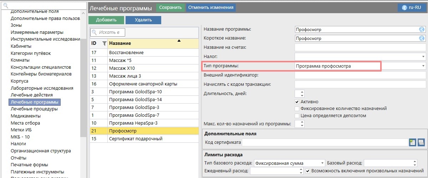
Task: Click the sort arrow in Название column header
Action: 179,41
